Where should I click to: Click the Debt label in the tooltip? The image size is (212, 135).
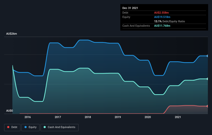tap(125, 13)
